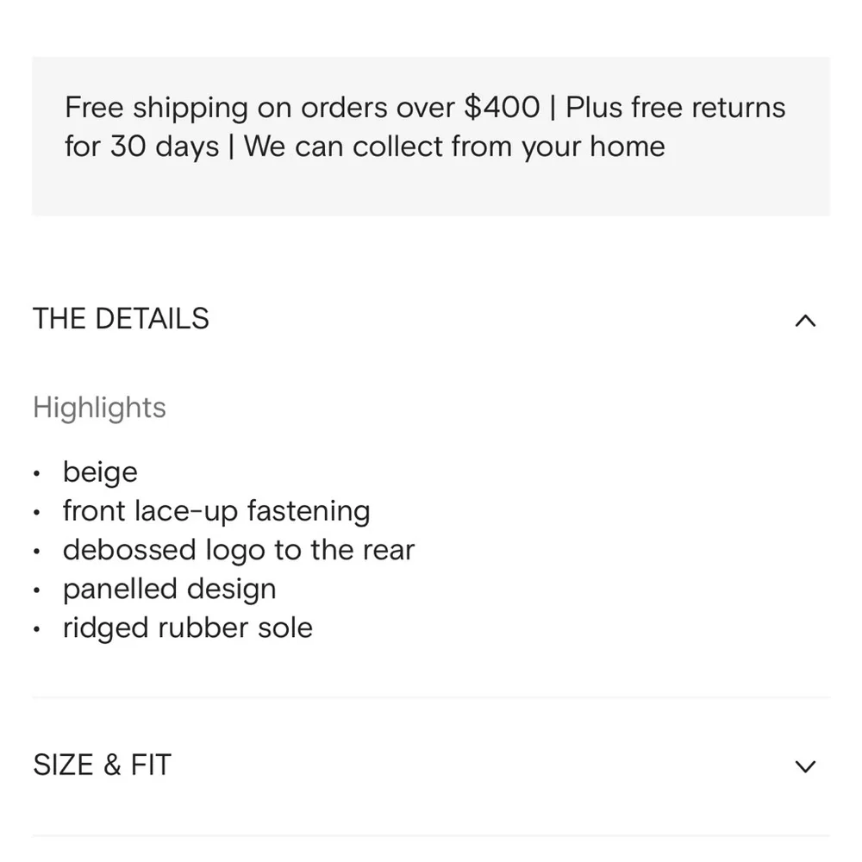Click 'Free shipping on orders over' text
Screen dimensions: 862x862
coord(260,108)
